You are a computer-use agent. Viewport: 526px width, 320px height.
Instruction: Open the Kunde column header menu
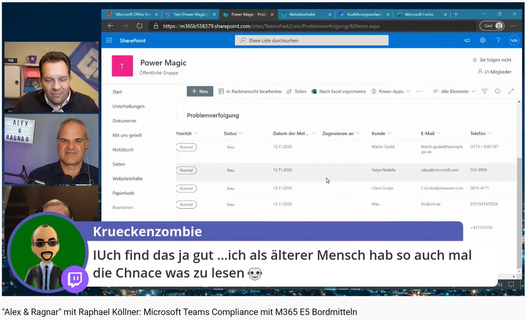pyautogui.click(x=381, y=133)
